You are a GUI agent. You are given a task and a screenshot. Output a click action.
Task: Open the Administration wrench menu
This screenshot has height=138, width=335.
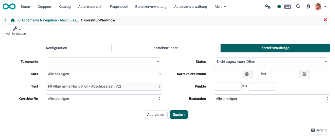16,31
